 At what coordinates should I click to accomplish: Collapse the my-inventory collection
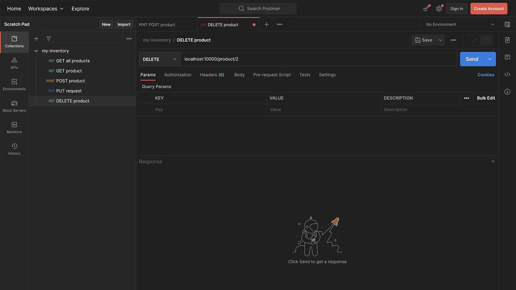[36, 51]
